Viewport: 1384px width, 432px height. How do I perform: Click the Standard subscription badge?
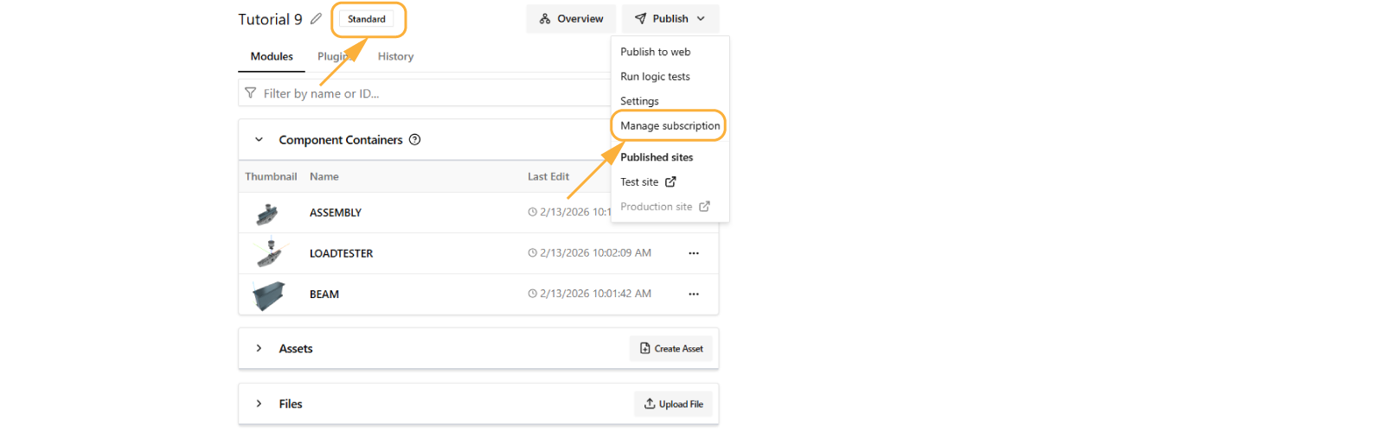(367, 19)
